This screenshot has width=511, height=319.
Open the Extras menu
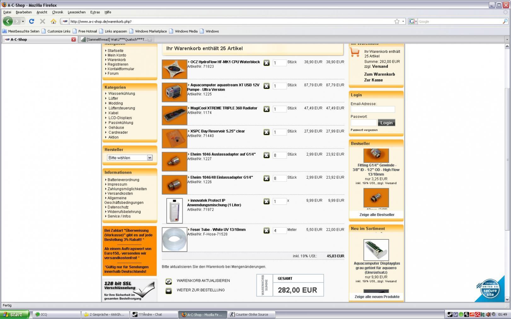pyautogui.click(x=95, y=12)
